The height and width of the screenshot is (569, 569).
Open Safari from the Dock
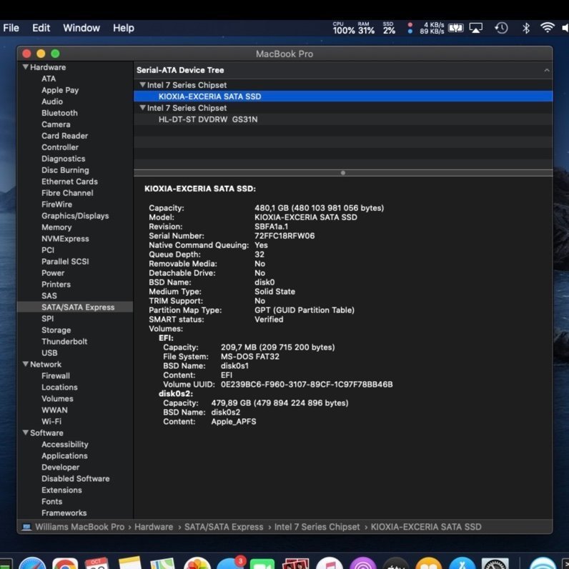[33, 564]
